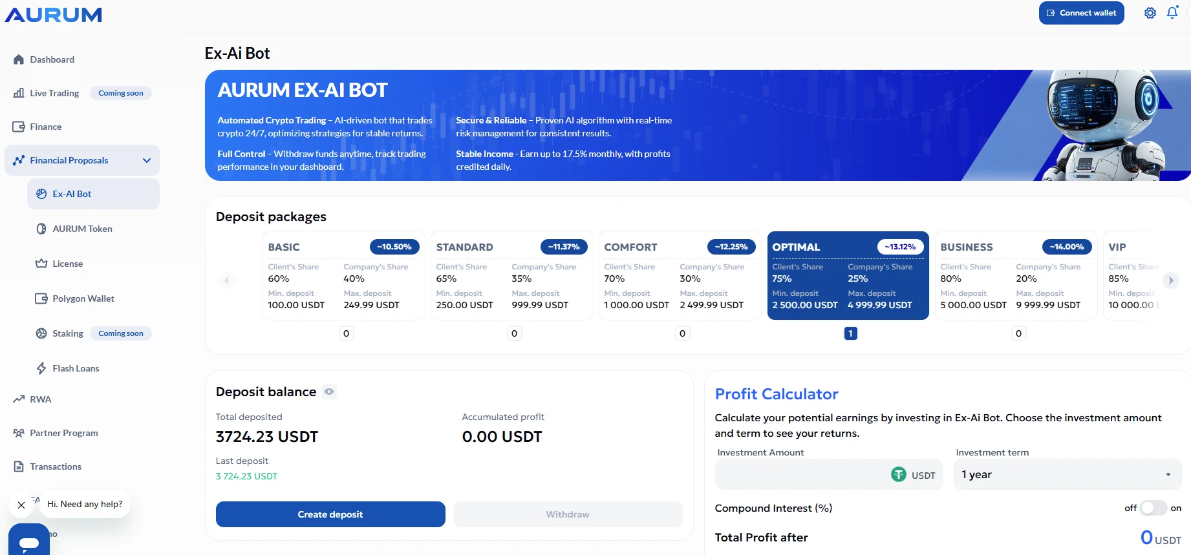Select the BASIC deposit package

point(344,275)
